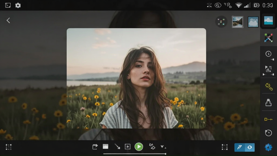This screenshot has height=156, width=277.
Task: Click the stamp-shaped icon in right sidebar
Action: 268,102
